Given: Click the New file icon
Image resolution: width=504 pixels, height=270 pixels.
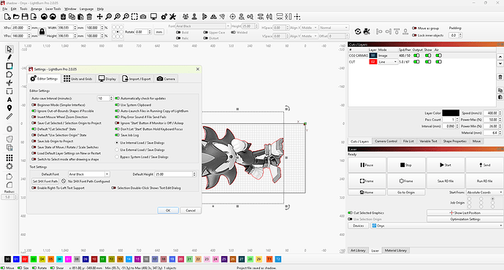Looking at the screenshot, I should (7, 17).
